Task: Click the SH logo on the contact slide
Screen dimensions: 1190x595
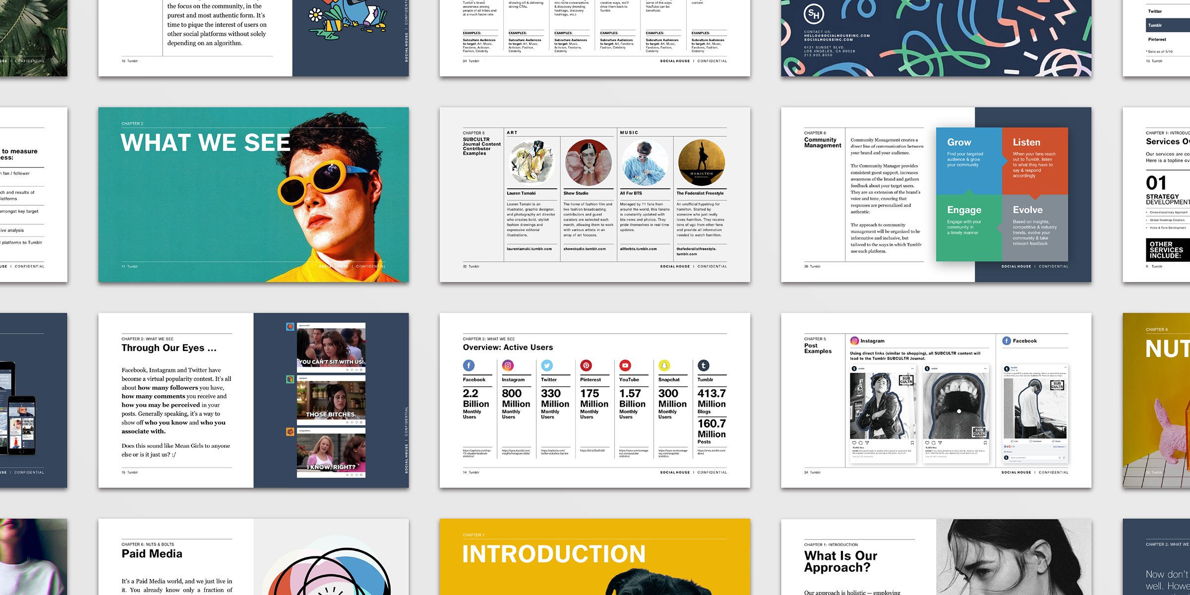Action: 814,14
